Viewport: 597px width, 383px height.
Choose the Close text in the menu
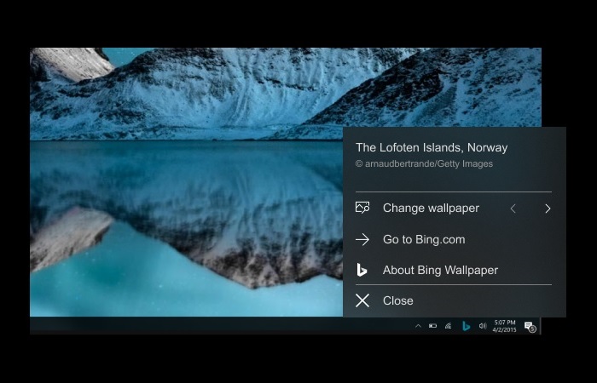point(398,300)
